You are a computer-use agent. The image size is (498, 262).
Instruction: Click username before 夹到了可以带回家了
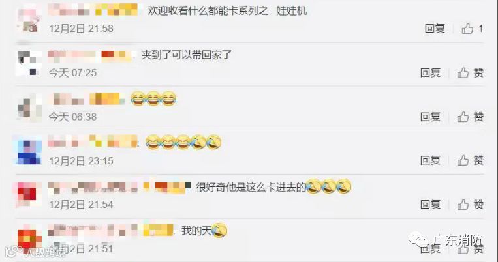click(x=89, y=56)
